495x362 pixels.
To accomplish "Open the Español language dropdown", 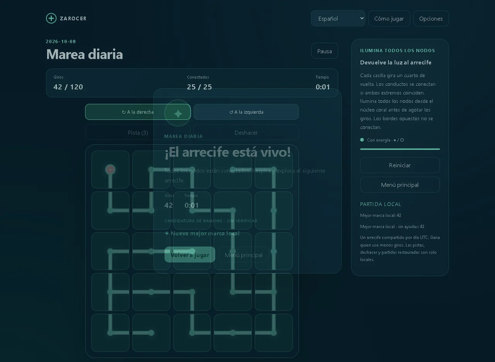I will click(338, 19).
